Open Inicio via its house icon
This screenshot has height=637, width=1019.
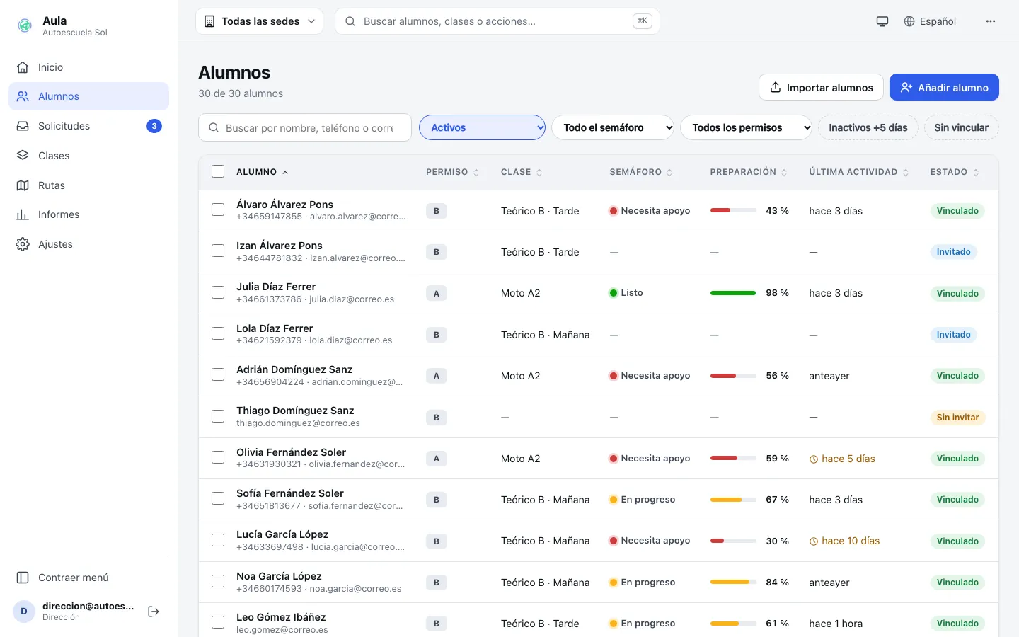pos(23,67)
